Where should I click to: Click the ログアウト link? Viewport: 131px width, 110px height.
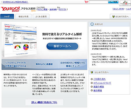pos(63,9)
